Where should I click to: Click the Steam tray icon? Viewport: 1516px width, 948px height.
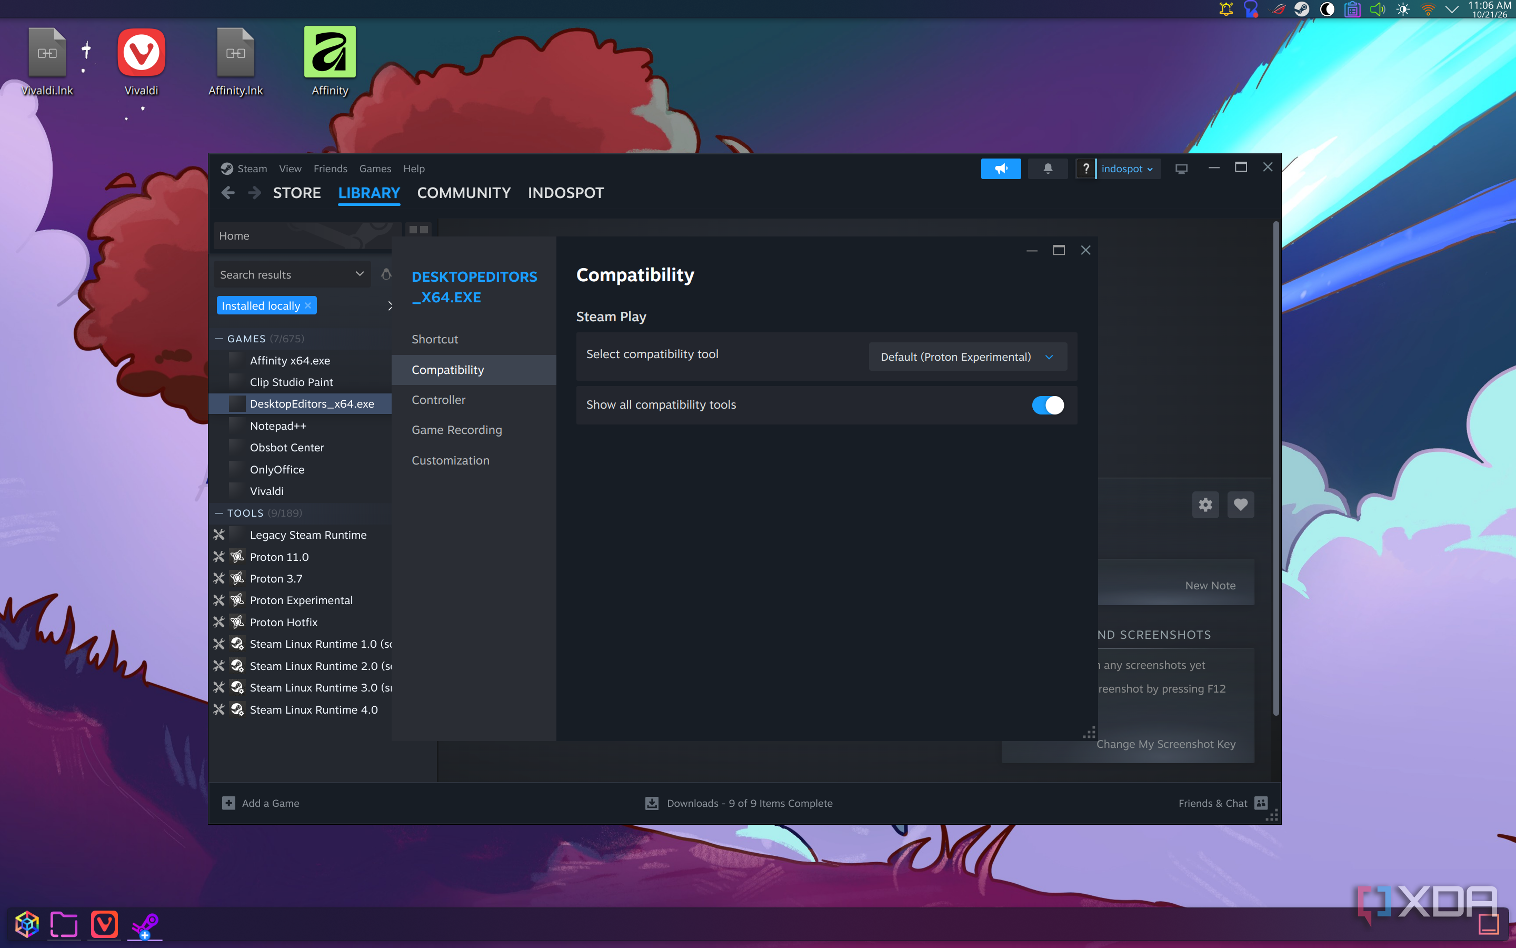tap(1302, 9)
